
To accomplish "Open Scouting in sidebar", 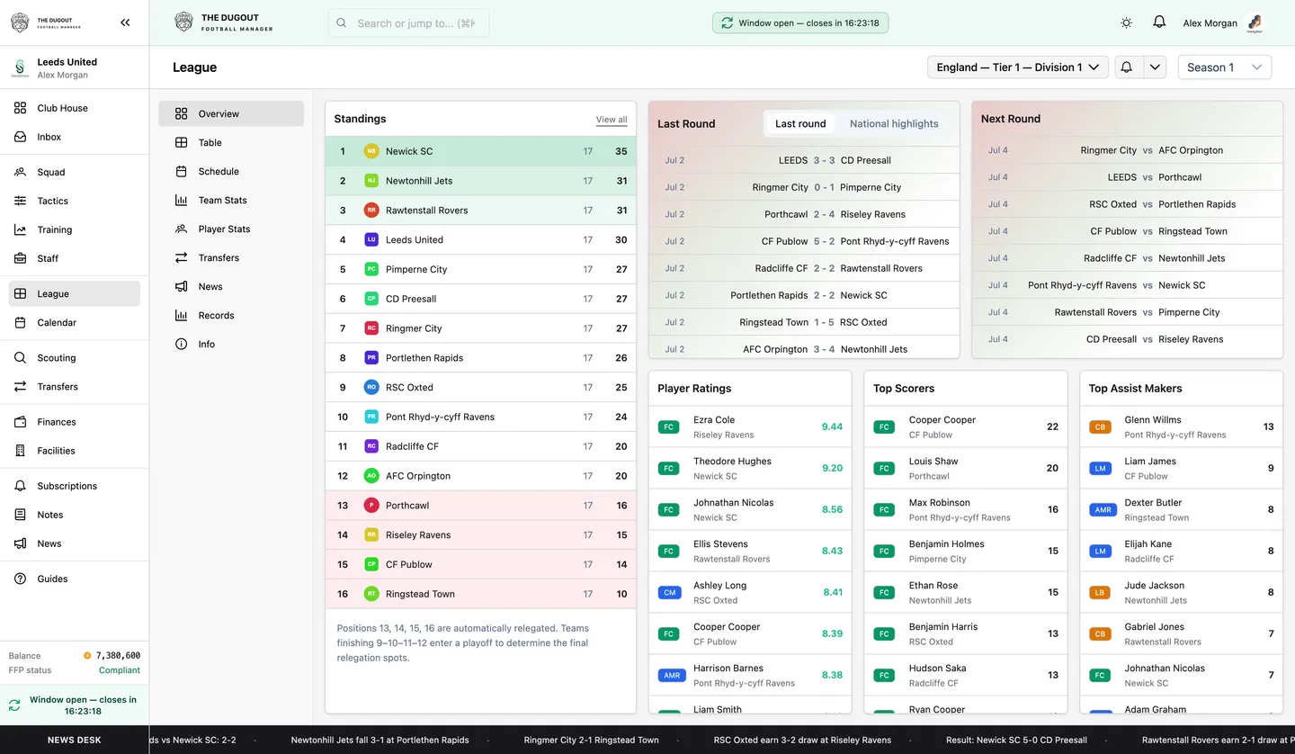I will click(75, 357).
